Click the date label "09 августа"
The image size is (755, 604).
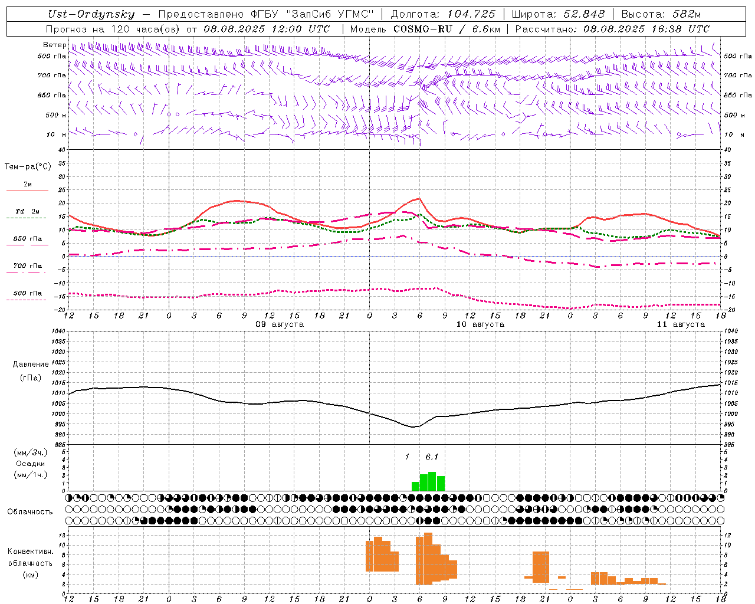coord(280,324)
